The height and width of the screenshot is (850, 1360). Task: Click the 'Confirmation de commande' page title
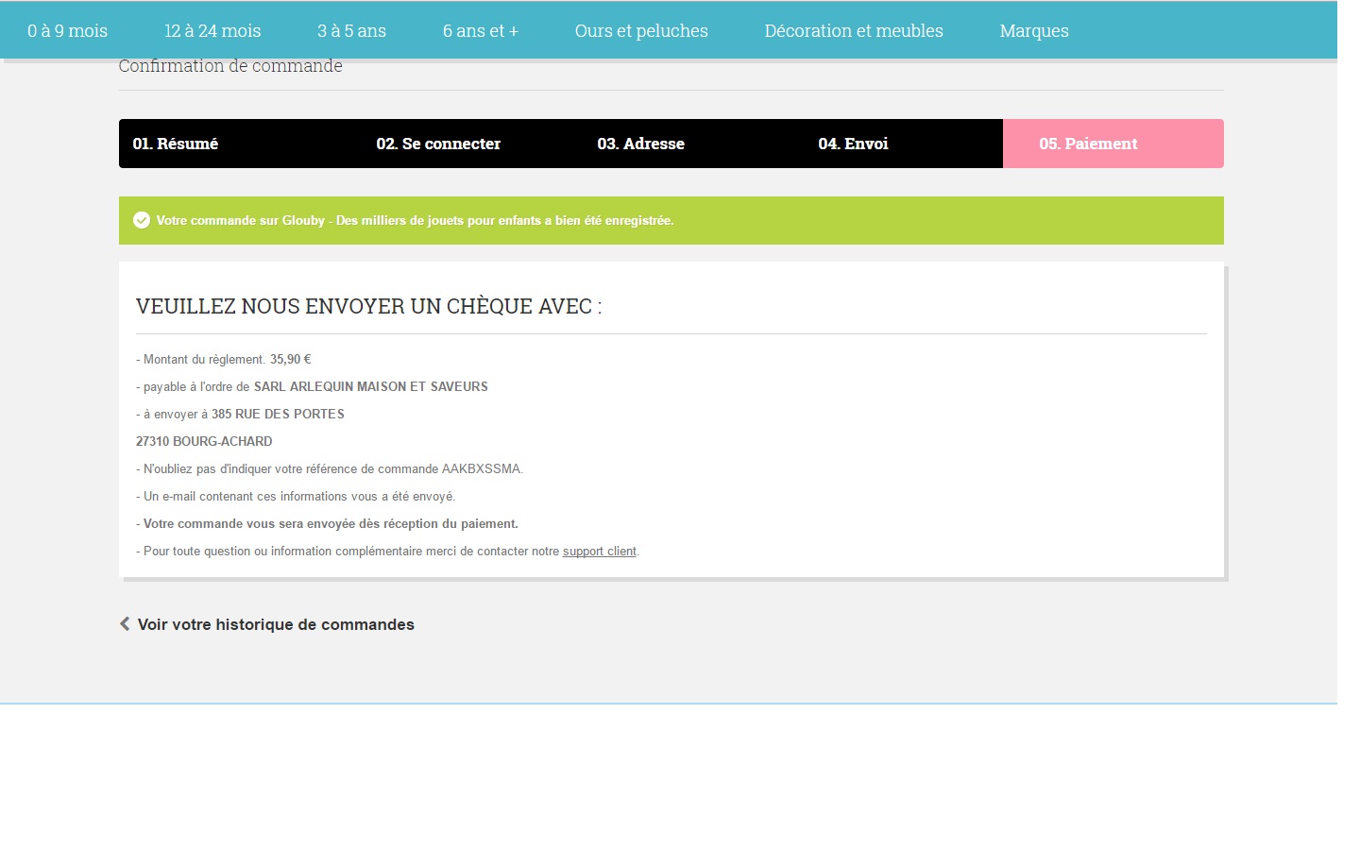click(x=230, y=66)
